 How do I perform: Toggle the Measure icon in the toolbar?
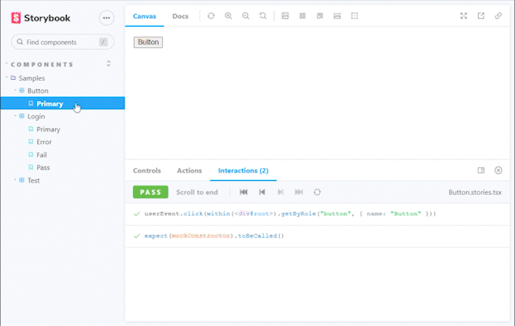[x=337, y=15]
